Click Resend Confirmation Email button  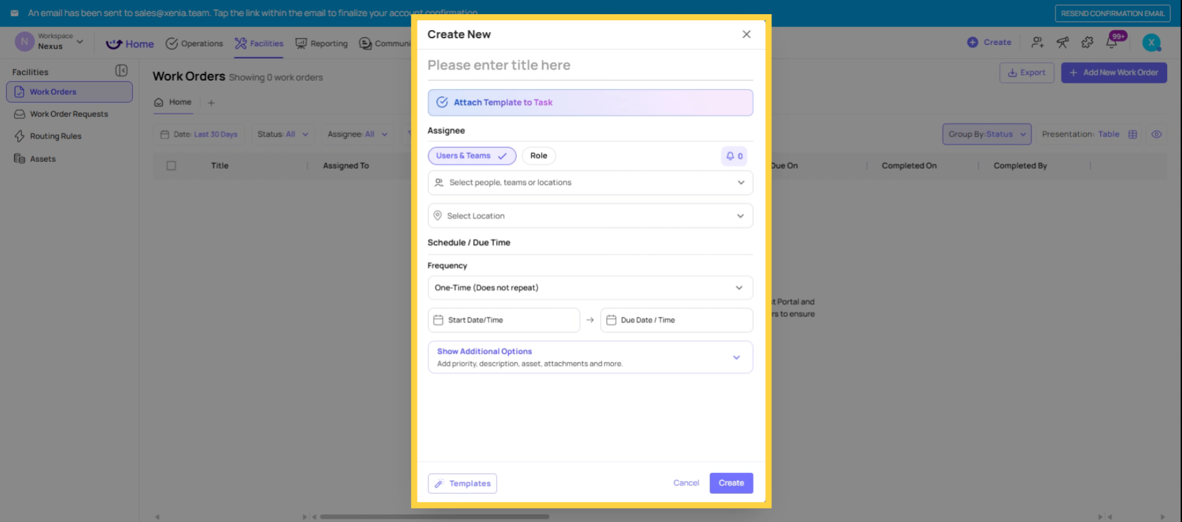point(1112,13)
